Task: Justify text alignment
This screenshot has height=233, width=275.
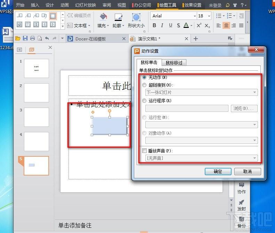Action: pos(241,25)
